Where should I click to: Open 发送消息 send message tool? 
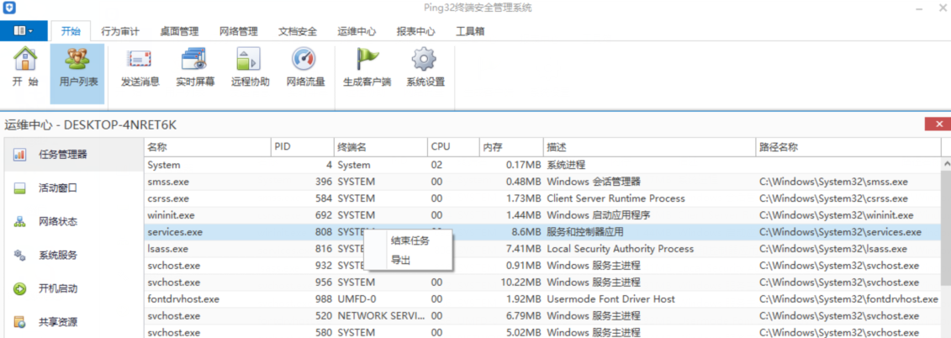point(140,68)
